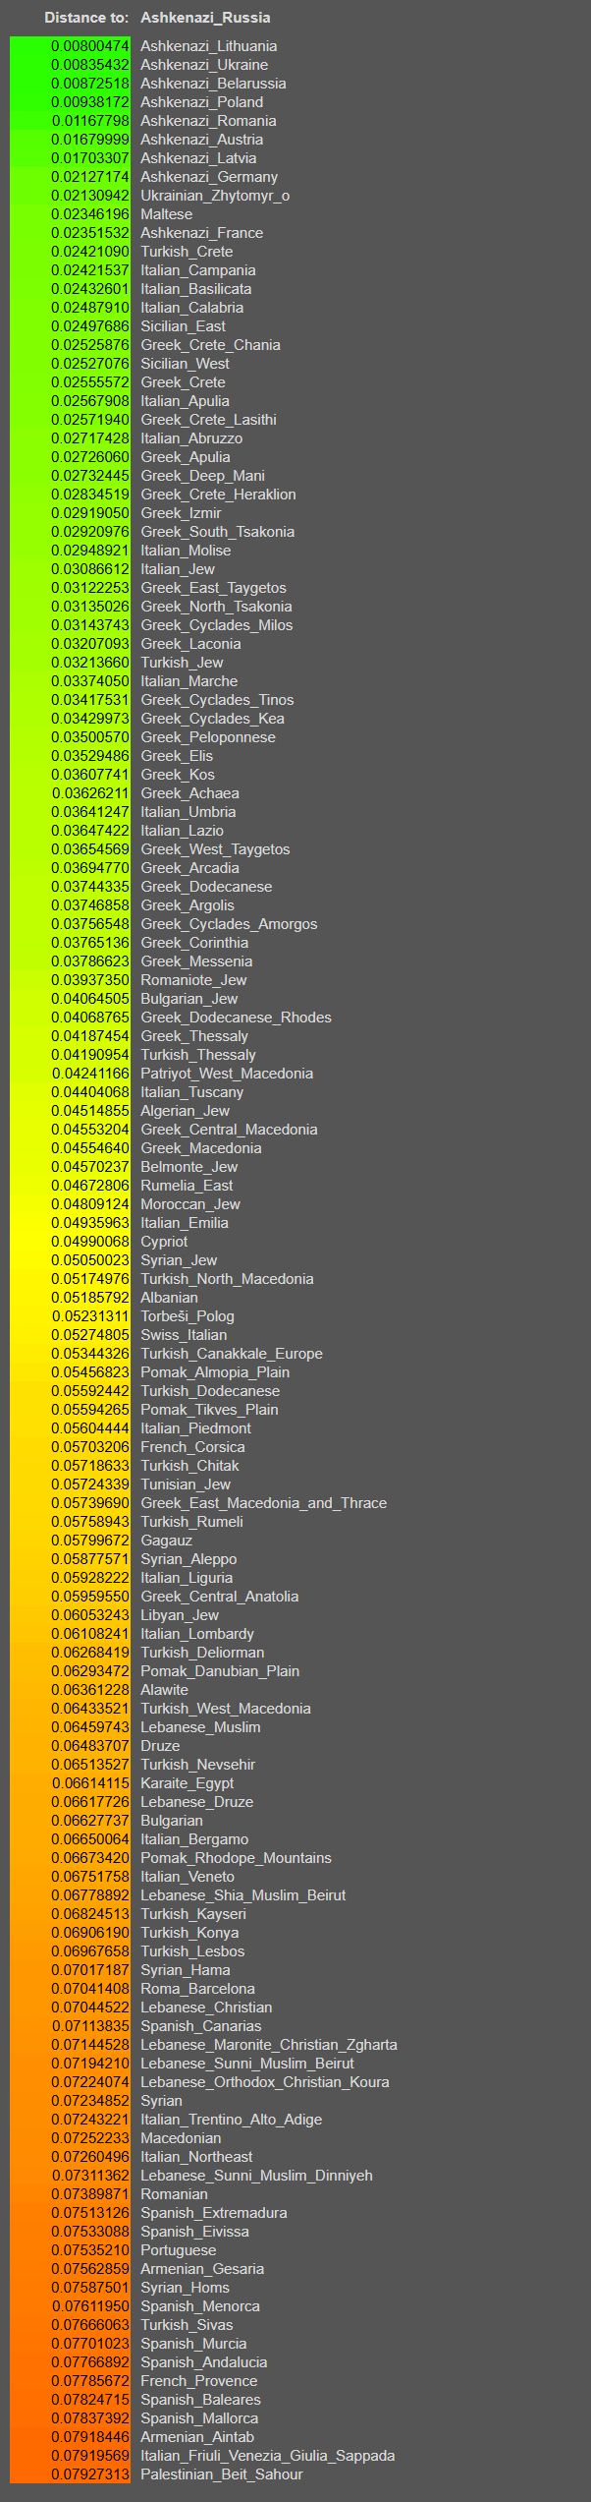The image size is (591, 2502).
Task: Select the Romanian row
Action: 174,2194
